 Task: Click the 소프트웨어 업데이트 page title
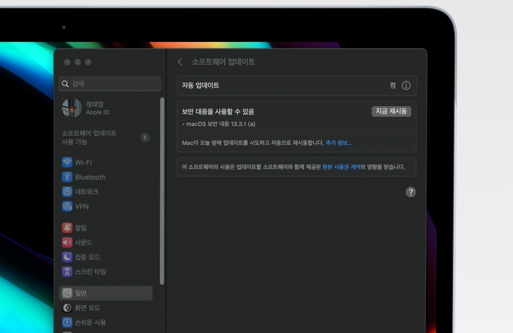(x=224, y=62)
